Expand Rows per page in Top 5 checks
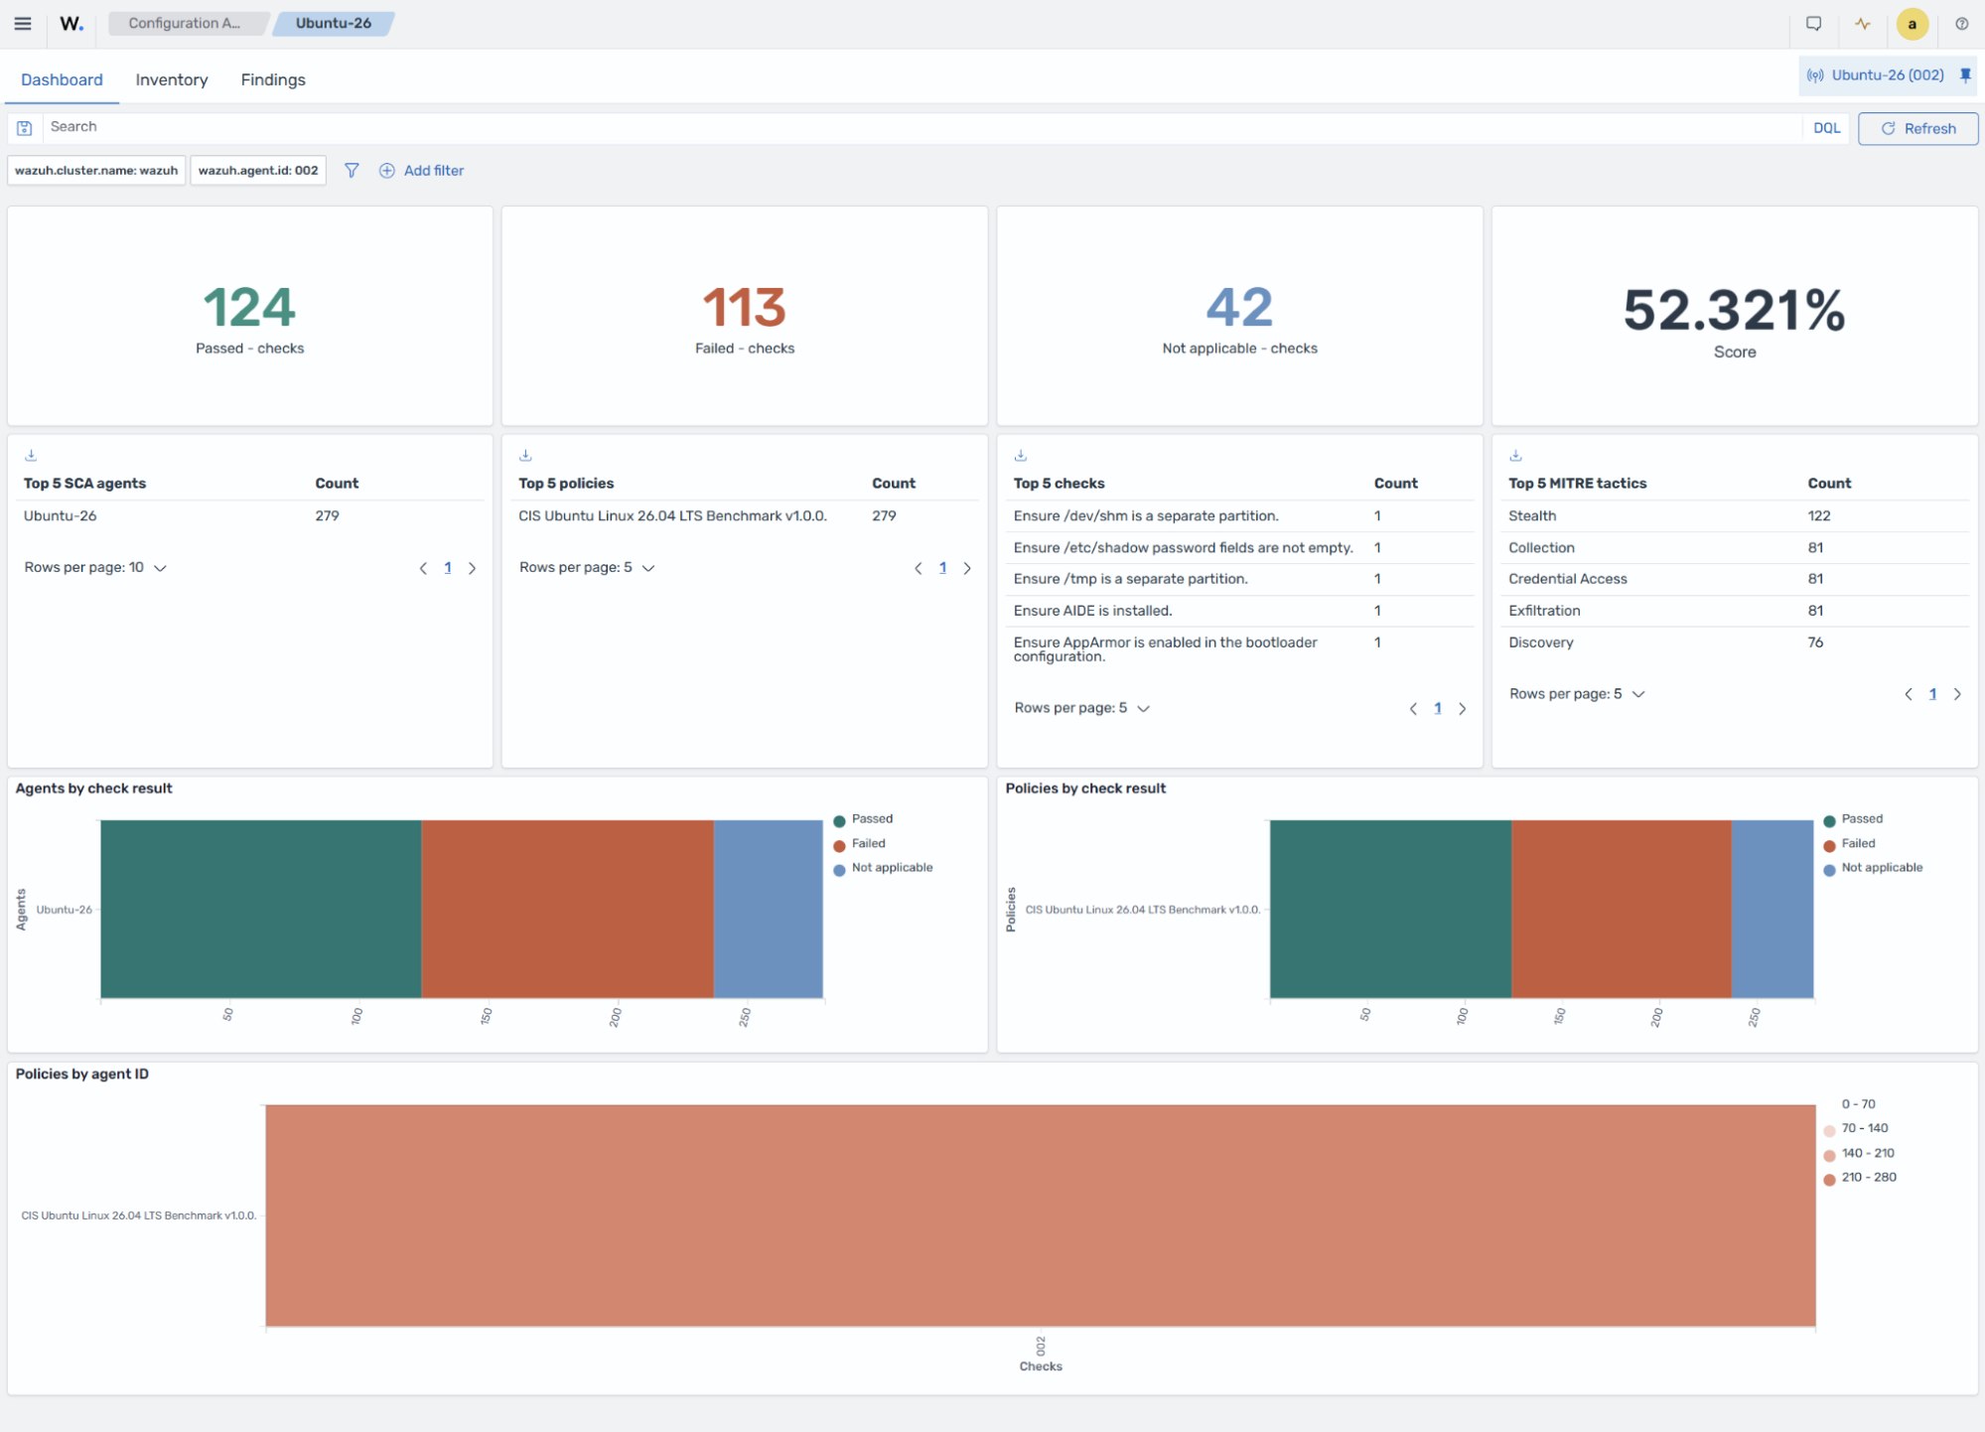The height and width of the screenshot is (1432, 1985). tap(1082, 708)
